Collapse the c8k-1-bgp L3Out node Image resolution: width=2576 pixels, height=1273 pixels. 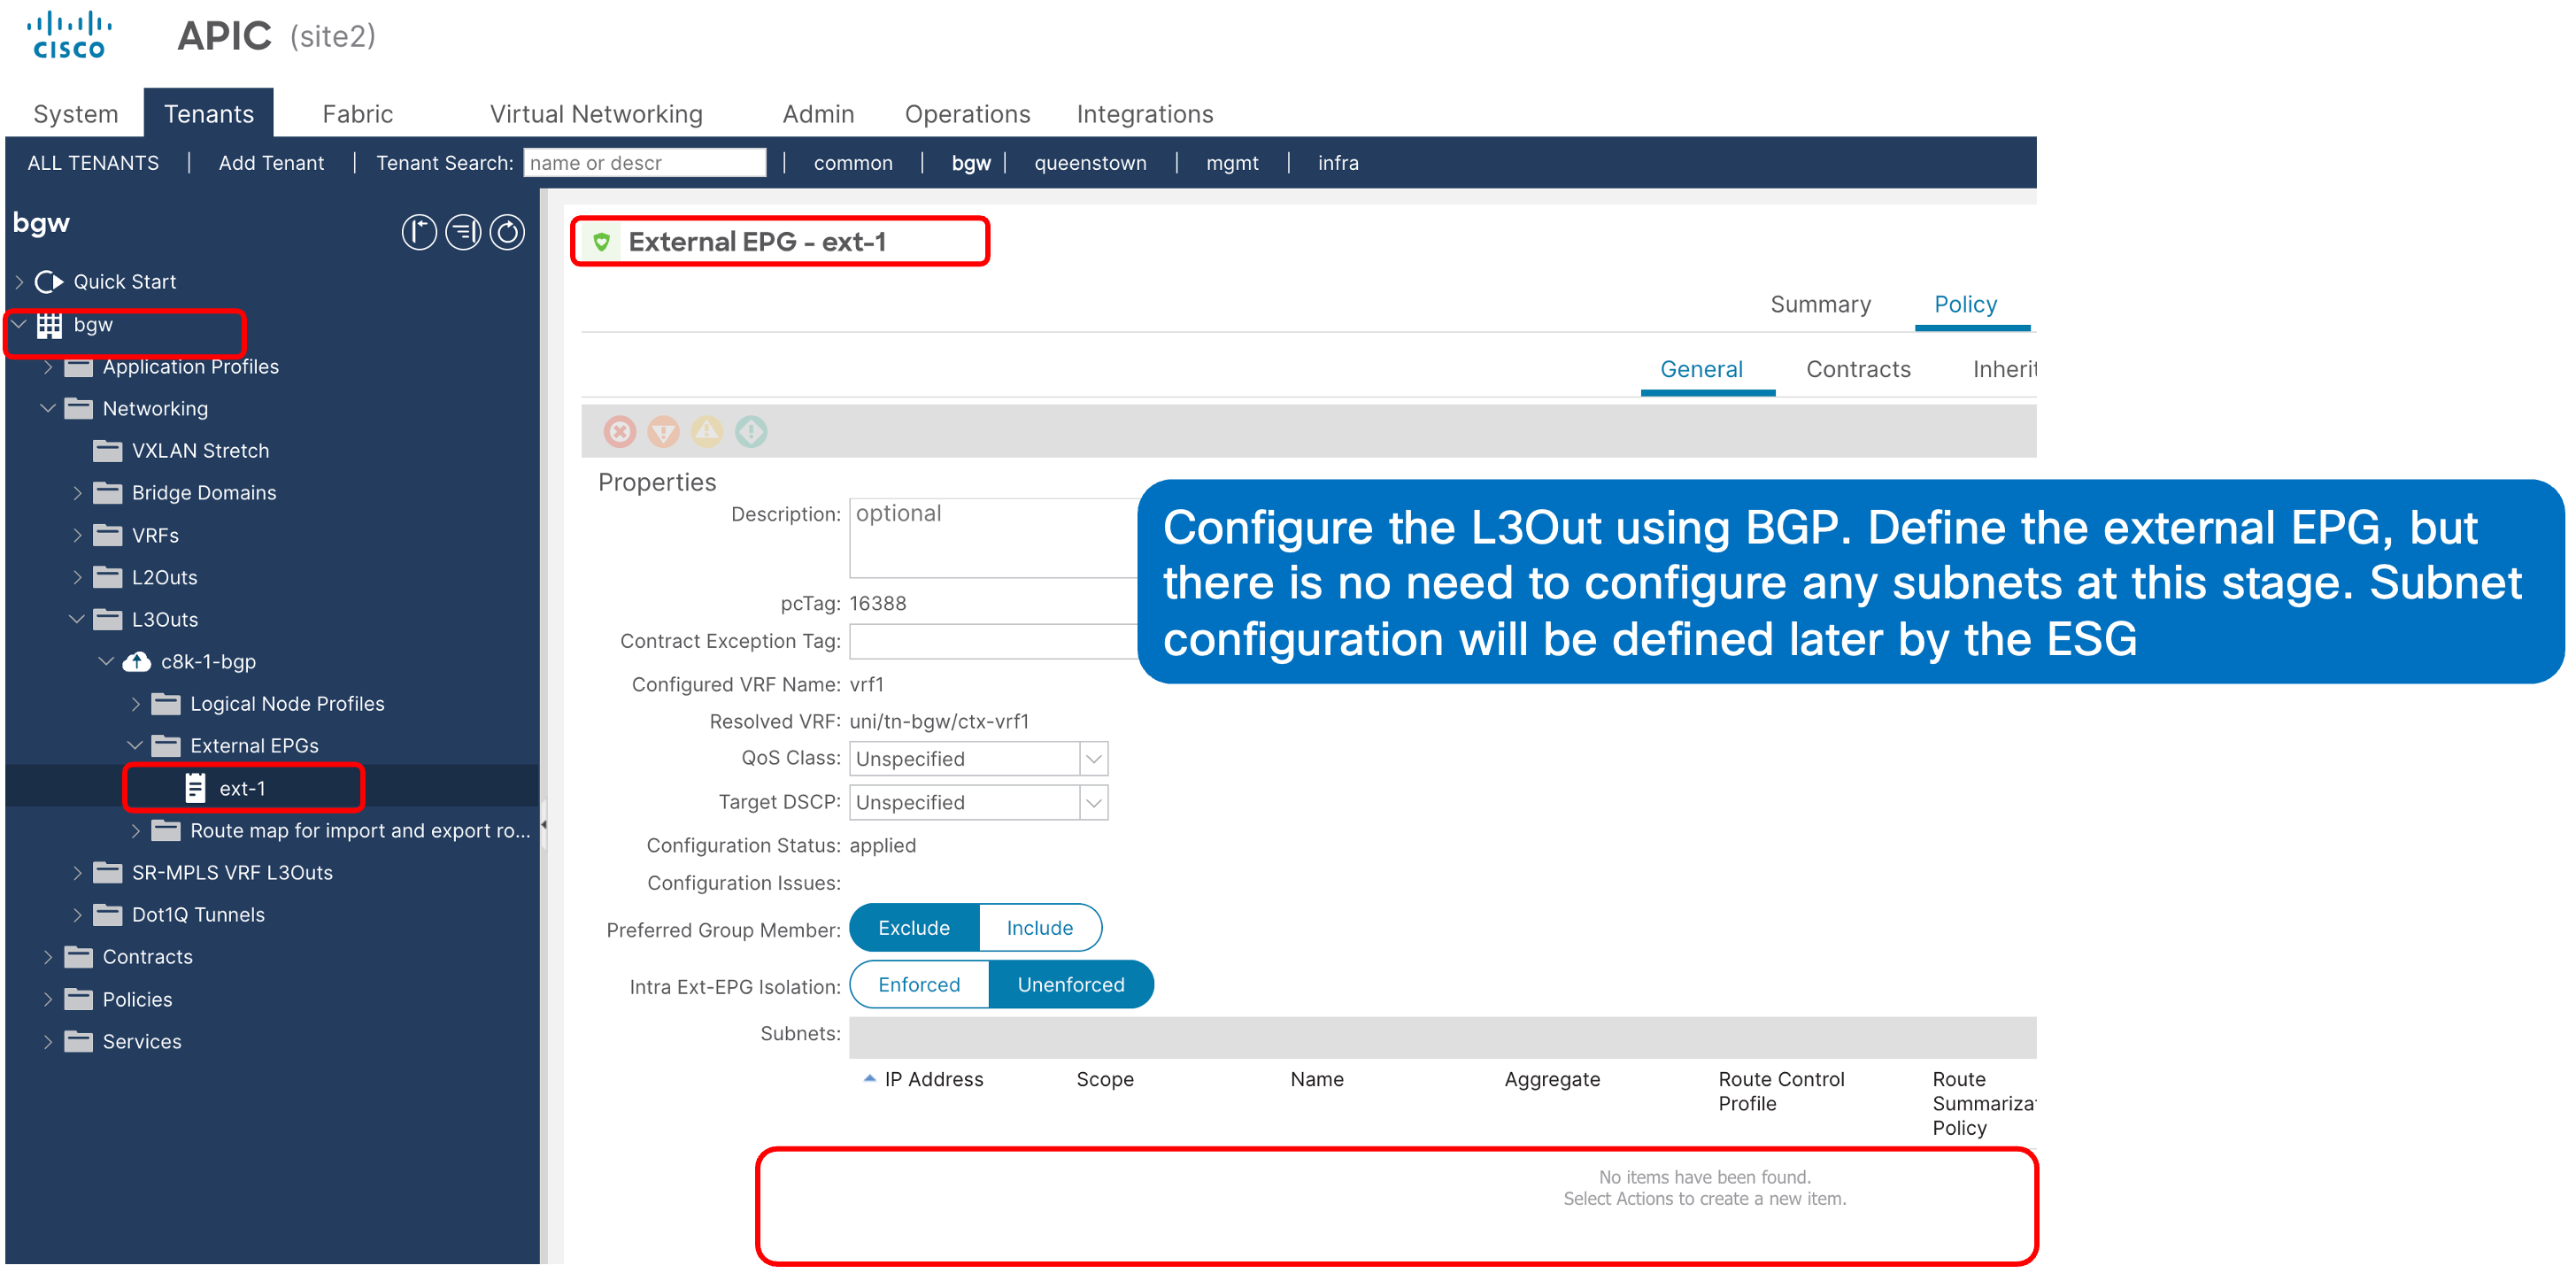106,661
